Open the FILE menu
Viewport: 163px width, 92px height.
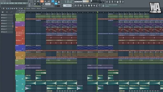coord(2,3)
